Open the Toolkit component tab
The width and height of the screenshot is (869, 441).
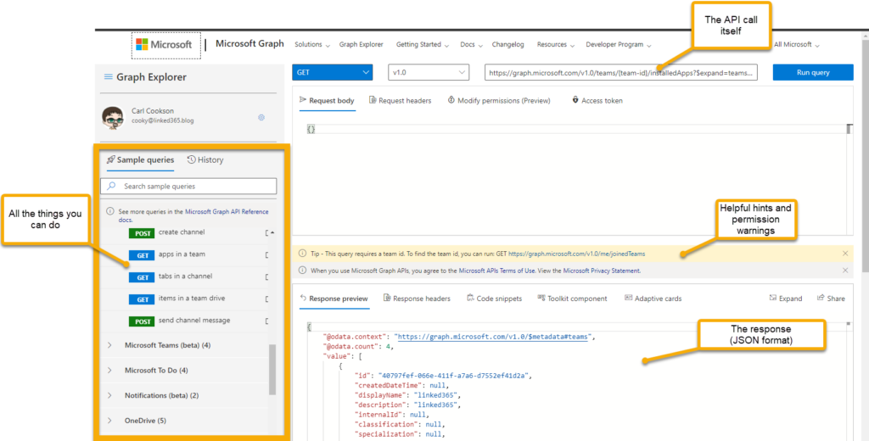click(572, 299)
